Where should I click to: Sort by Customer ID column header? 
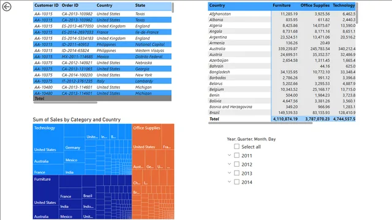[x=47, y=5]
